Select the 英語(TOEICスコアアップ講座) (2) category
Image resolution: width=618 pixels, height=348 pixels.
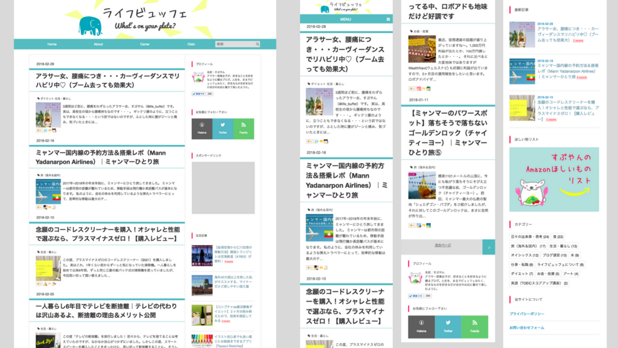coord(539,283)
